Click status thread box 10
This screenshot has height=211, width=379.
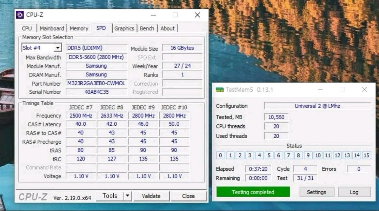click(x=318, y=156)
